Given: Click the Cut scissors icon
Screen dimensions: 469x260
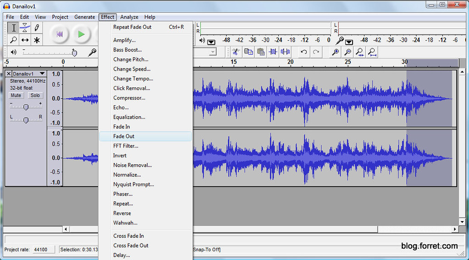Looking at the screenshot, I should click(x=236, y=52).
